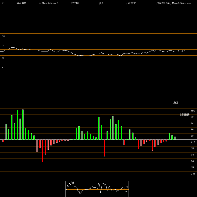Click the MR panel title label
197x197 pixels.
pos(176,102)
